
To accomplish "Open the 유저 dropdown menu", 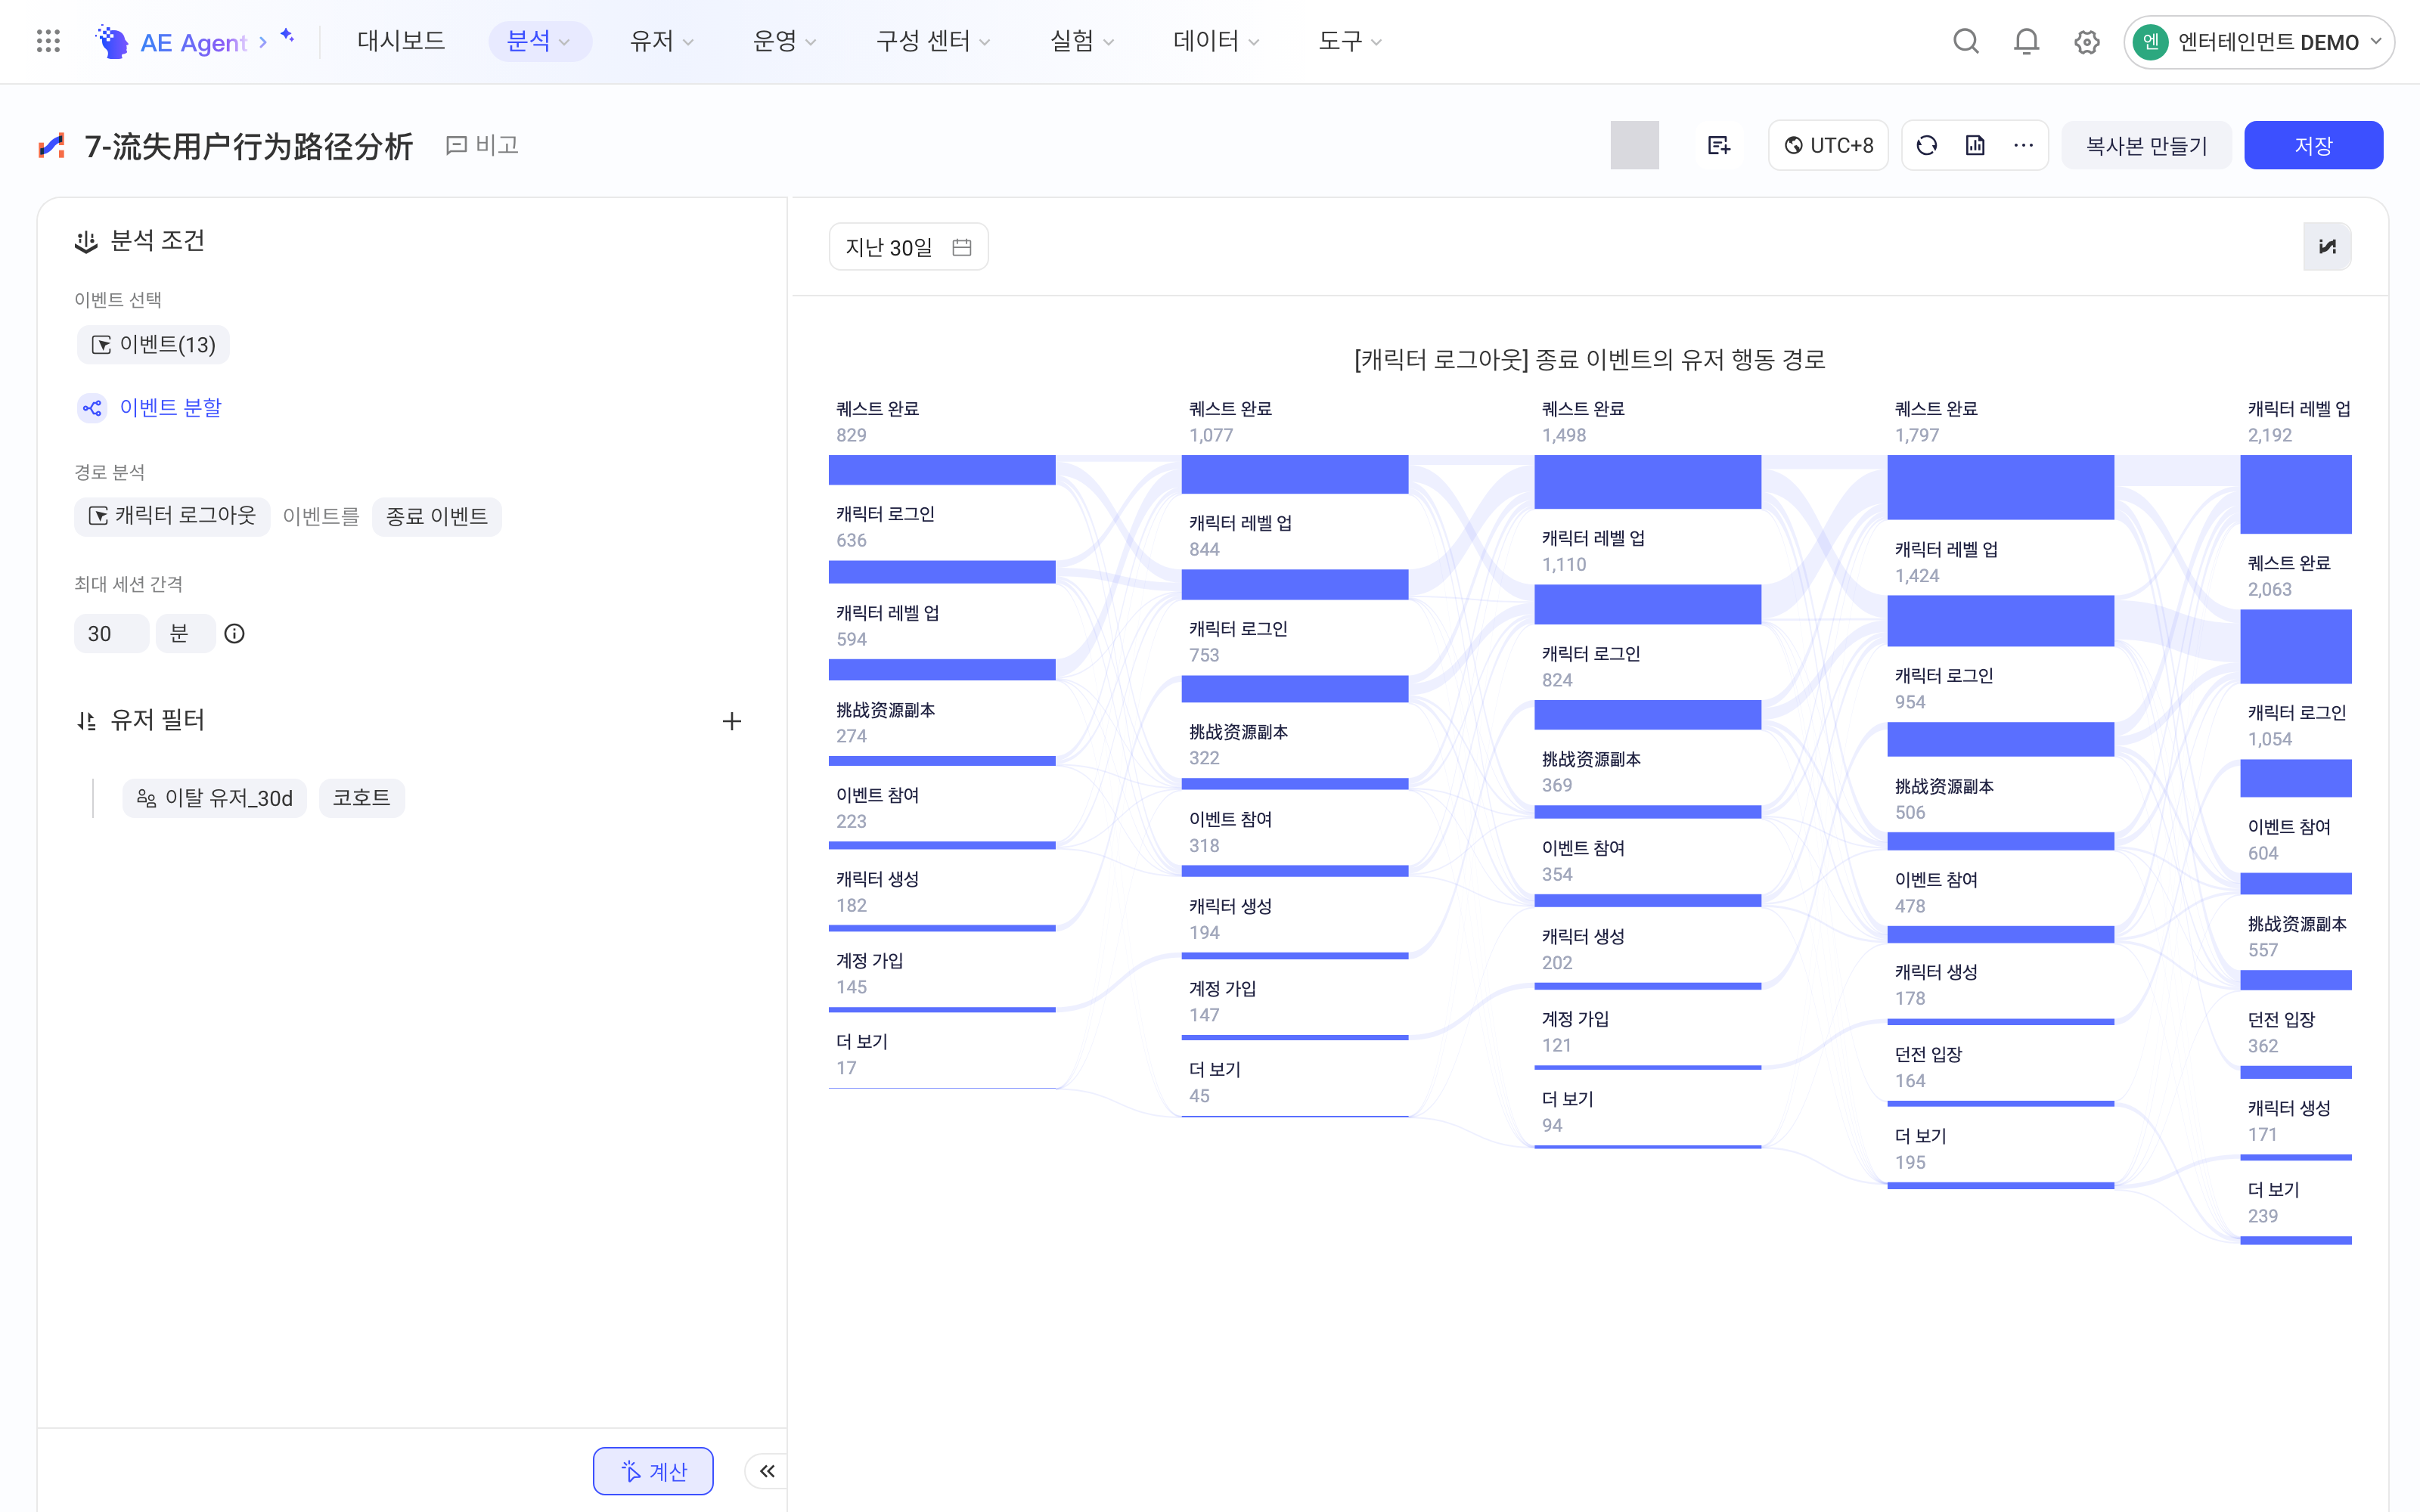I will tap(661, 41).
